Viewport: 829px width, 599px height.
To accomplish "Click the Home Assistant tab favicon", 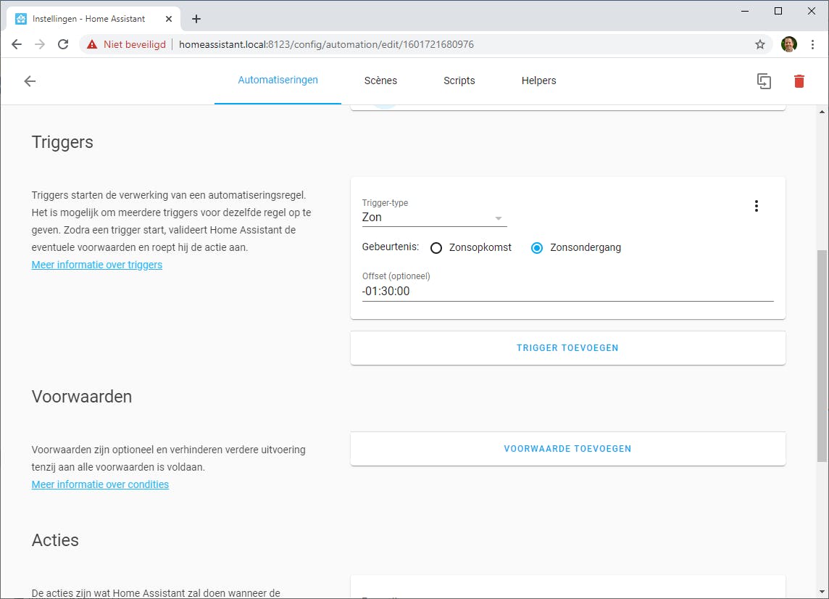I will click(x=20, y=19).
